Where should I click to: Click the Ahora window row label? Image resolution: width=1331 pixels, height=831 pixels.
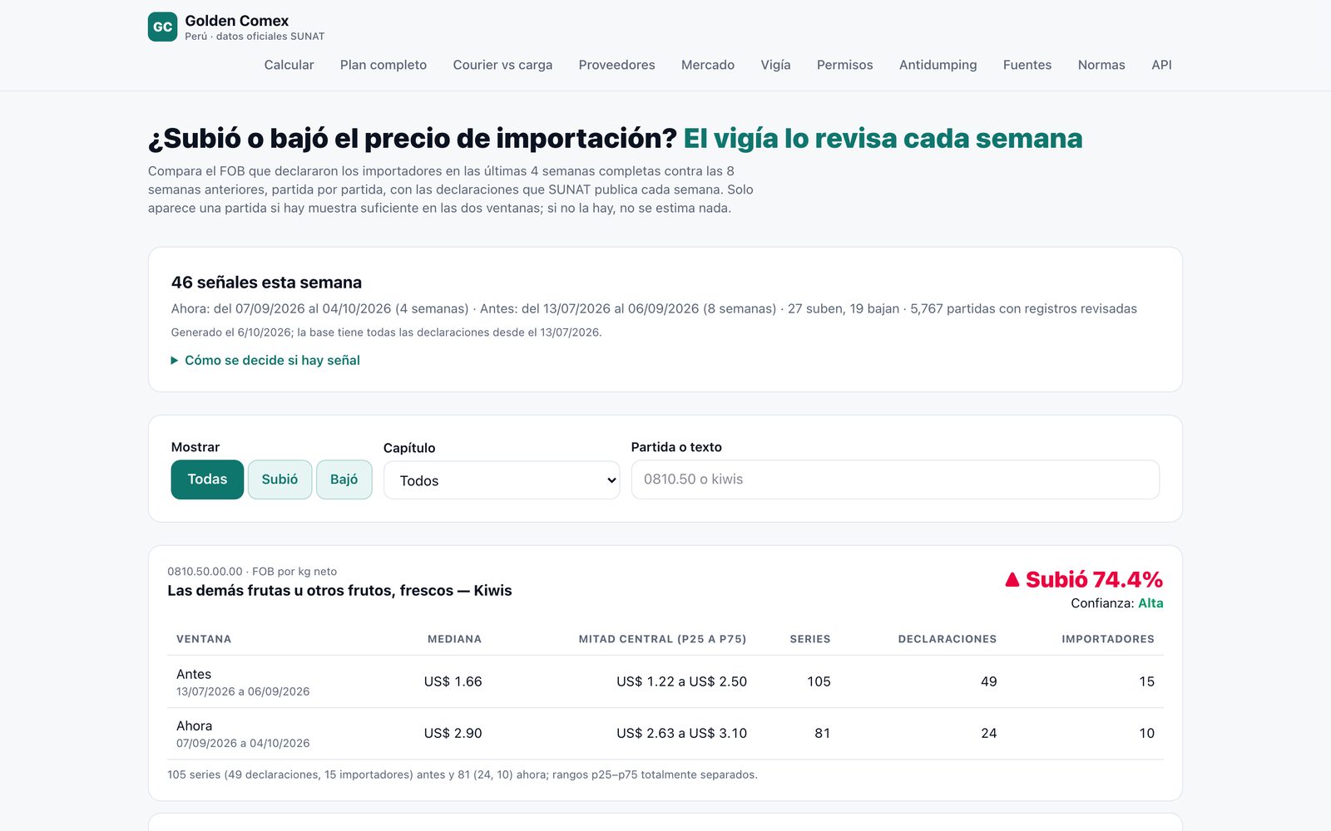pos(194,725)
